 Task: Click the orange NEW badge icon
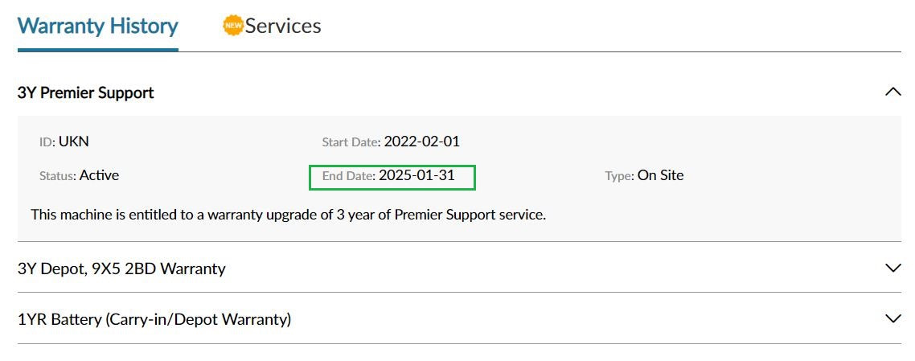click(x=232, y=26)
